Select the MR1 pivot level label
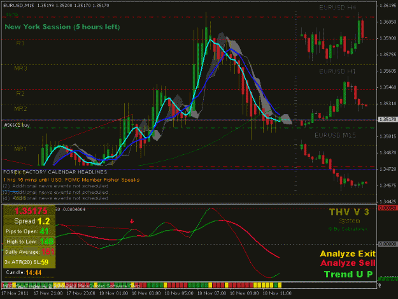 [x=20, y=149]
